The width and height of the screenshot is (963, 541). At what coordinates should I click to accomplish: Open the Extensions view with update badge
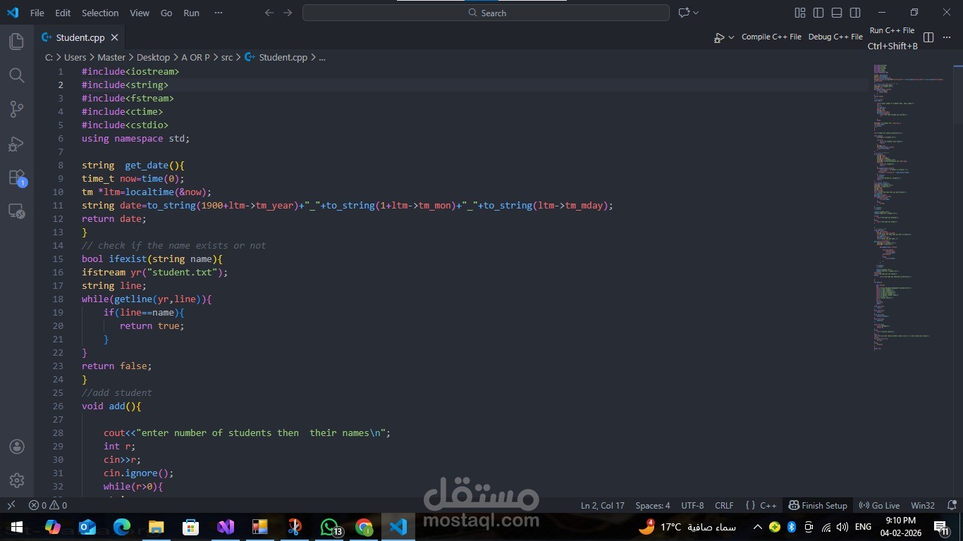click(17, 178)
